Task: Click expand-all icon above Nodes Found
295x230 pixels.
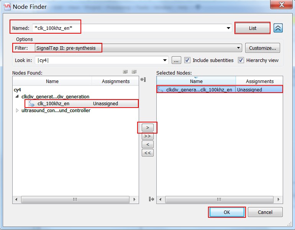Action: tap(125, 72)
